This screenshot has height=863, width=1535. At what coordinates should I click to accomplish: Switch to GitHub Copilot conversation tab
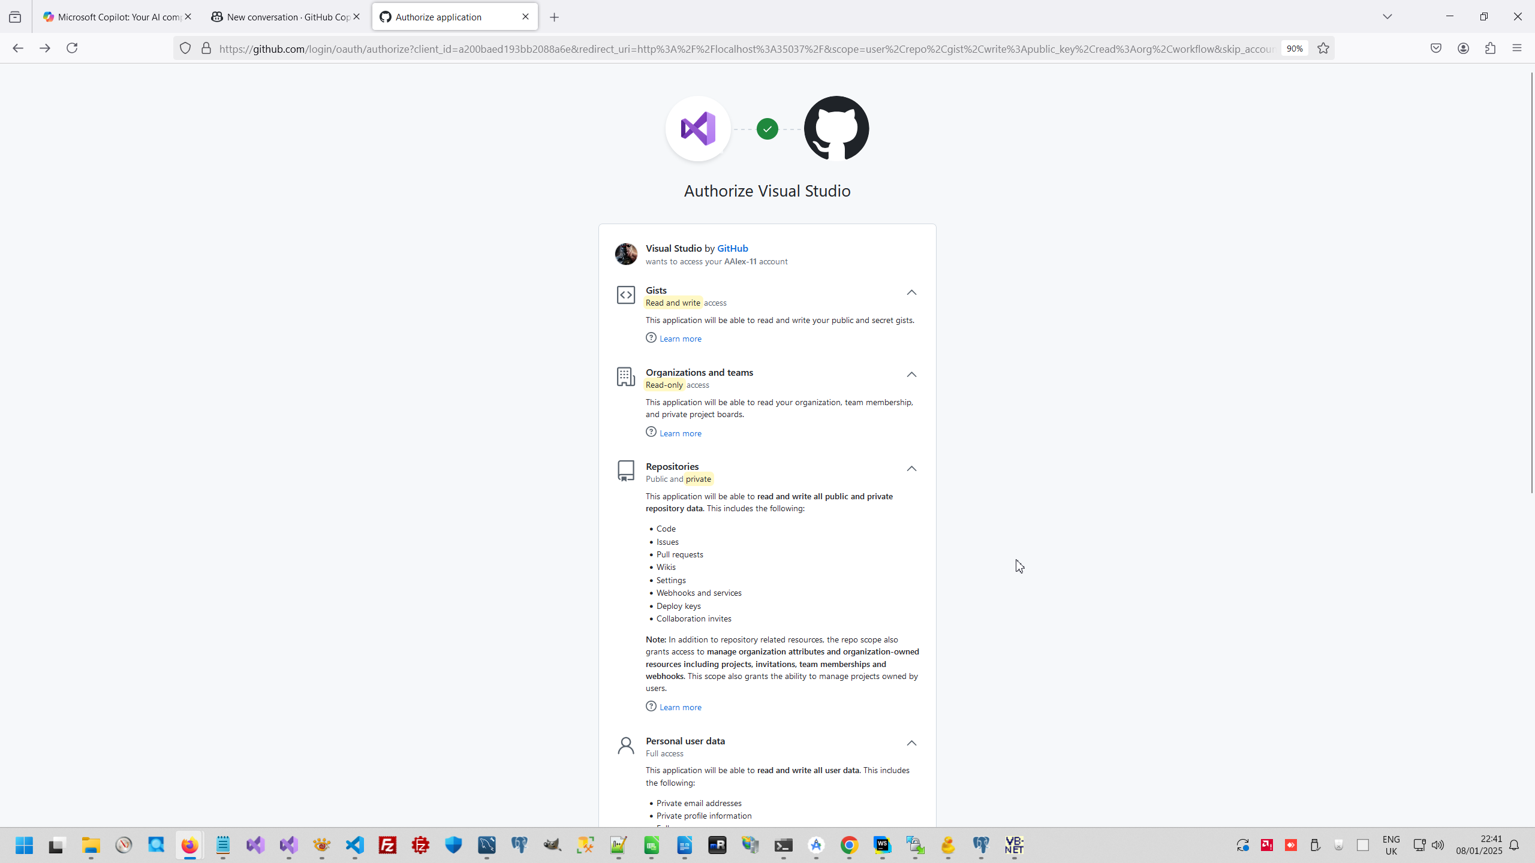(282, 17)
